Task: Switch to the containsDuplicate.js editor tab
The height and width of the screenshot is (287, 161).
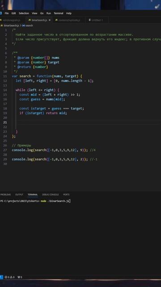Action: [69, 20]
